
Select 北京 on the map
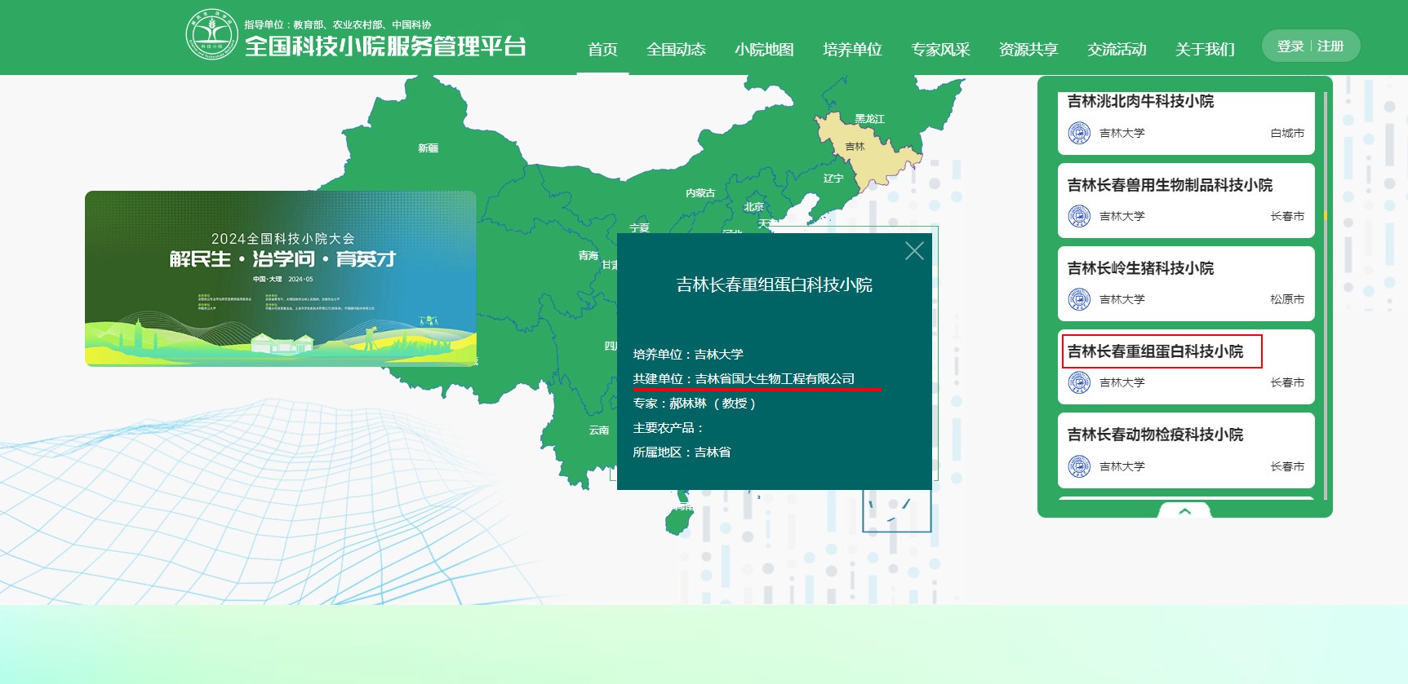pyautogui.click(x=753, y=207)
